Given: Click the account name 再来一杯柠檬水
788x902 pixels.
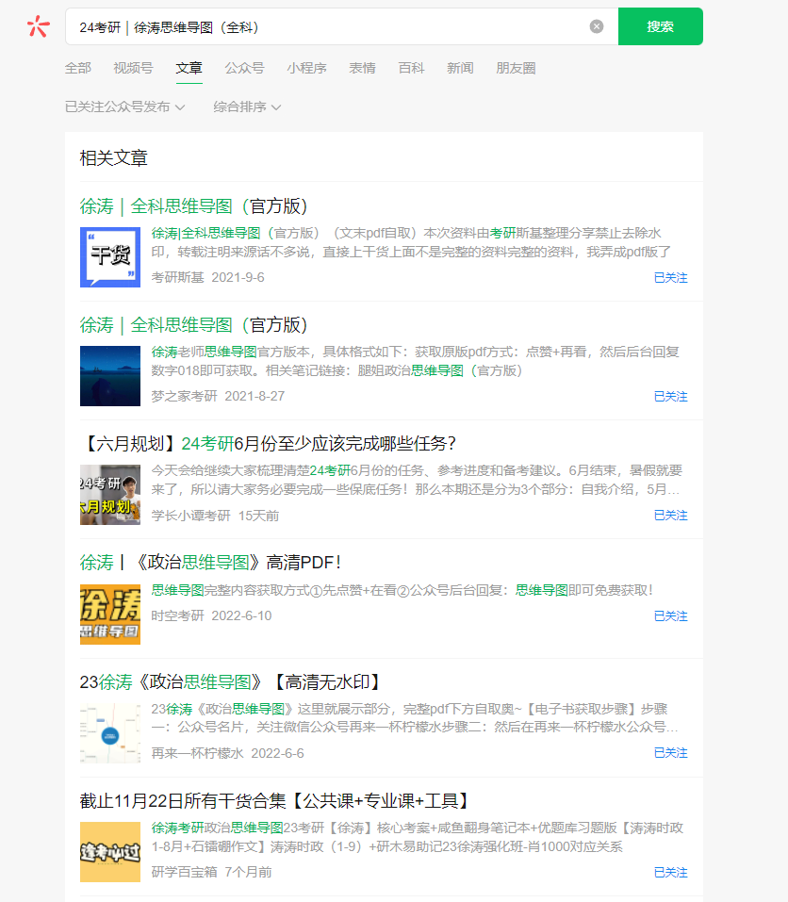Looking at the screenshot, I should tap(197, 753).
